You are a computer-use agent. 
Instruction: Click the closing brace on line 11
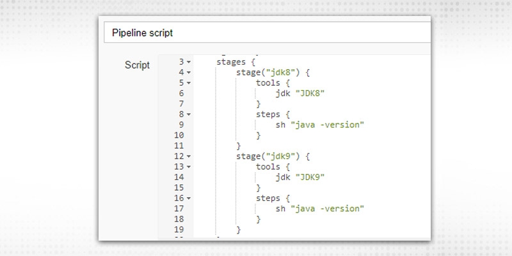pyautogui.click(x=238, y=146)
